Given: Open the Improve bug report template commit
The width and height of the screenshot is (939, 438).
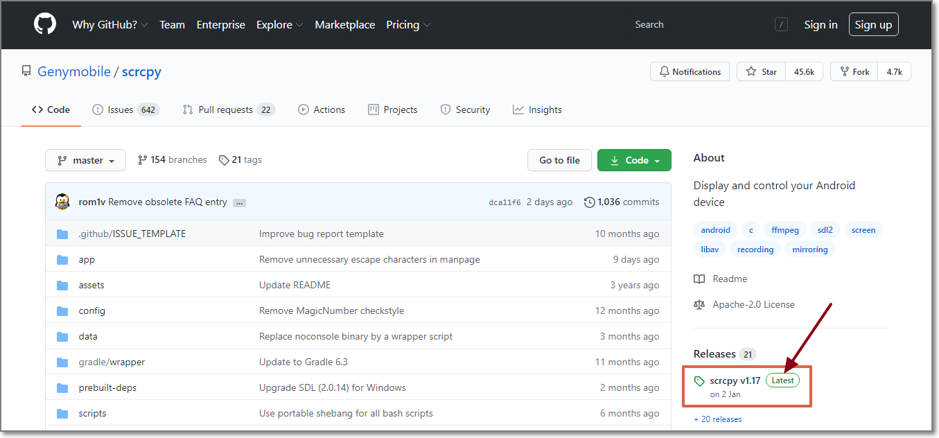Looking at the screenshot, I should pos(322,234).
